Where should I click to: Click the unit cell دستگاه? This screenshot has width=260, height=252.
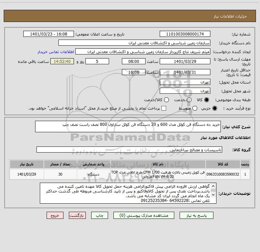point(94,174)
